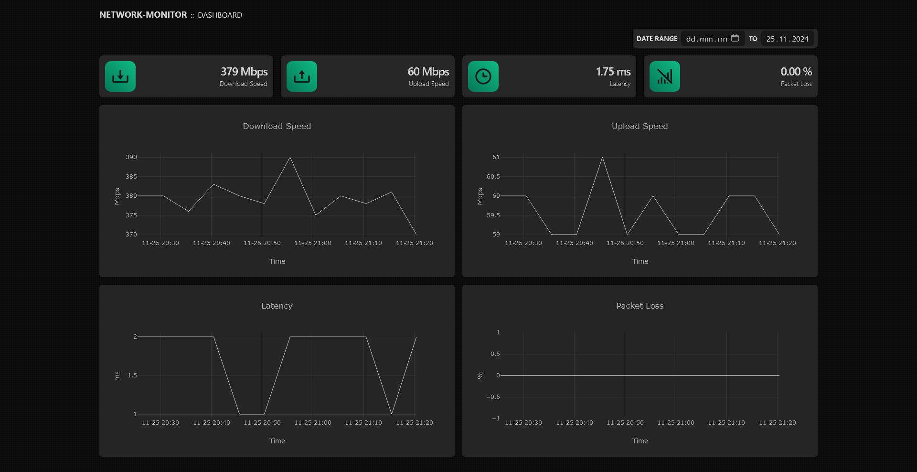Click the 60.5 y-axis label in Upload chart
The image size is (917, 472).
click(x=493, y=177)
